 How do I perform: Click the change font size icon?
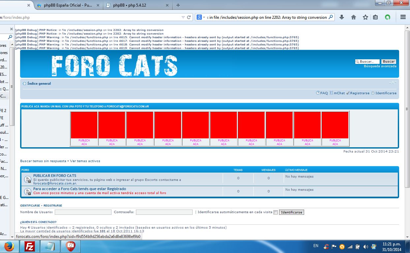[x=393, y=83]
